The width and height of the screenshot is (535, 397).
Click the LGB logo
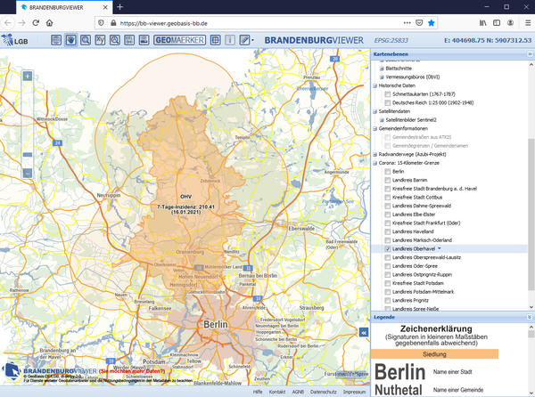click(14, 41)
